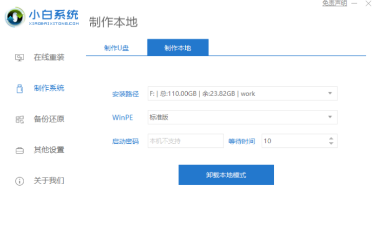375x234 pixels.
Task: Click the XIAOBAIXITONG.COM logo text
Action: click(54, 24)
